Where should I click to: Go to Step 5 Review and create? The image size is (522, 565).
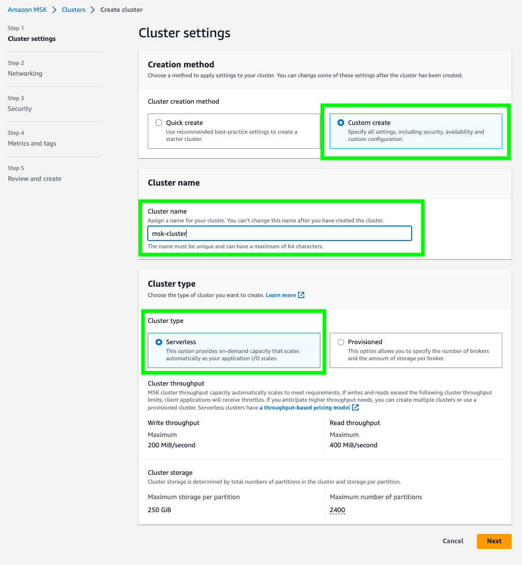(x=35, y=179)
